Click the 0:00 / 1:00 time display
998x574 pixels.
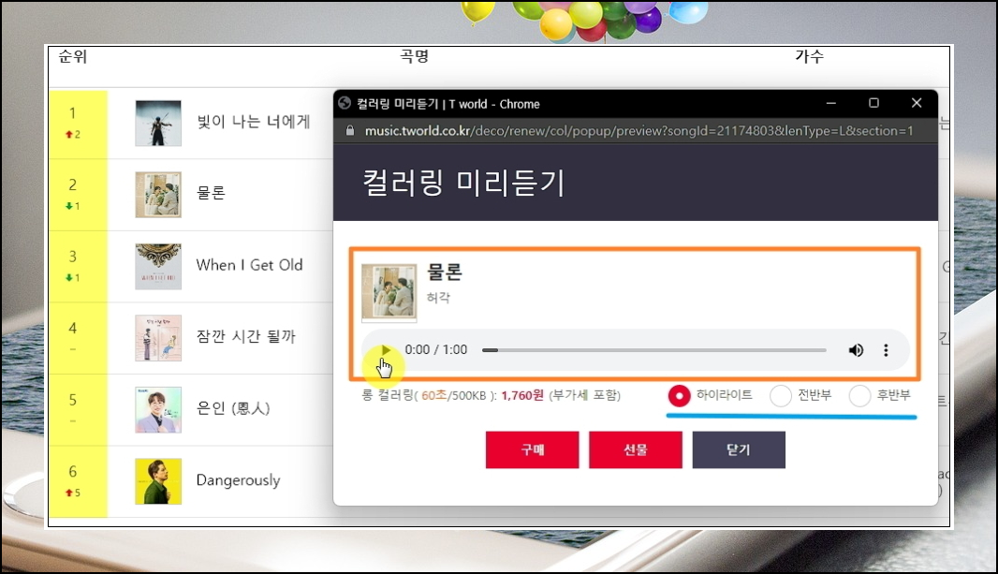(x=436, y=349)
